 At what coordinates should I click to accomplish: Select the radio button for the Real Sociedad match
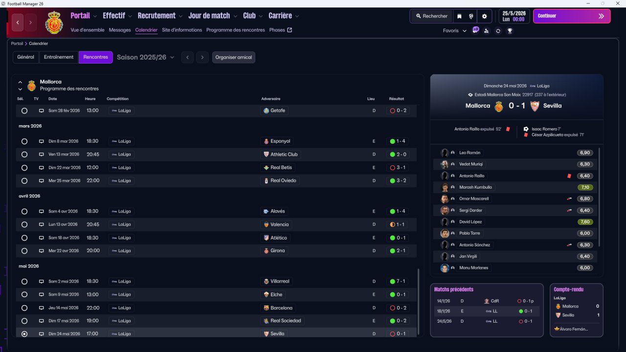click(24, 321)
